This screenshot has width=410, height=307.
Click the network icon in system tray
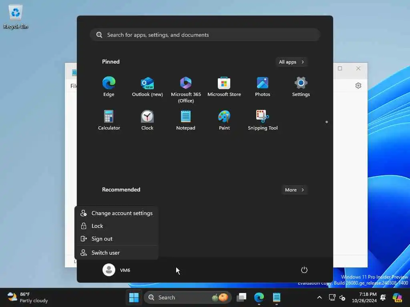click(332, 297)
